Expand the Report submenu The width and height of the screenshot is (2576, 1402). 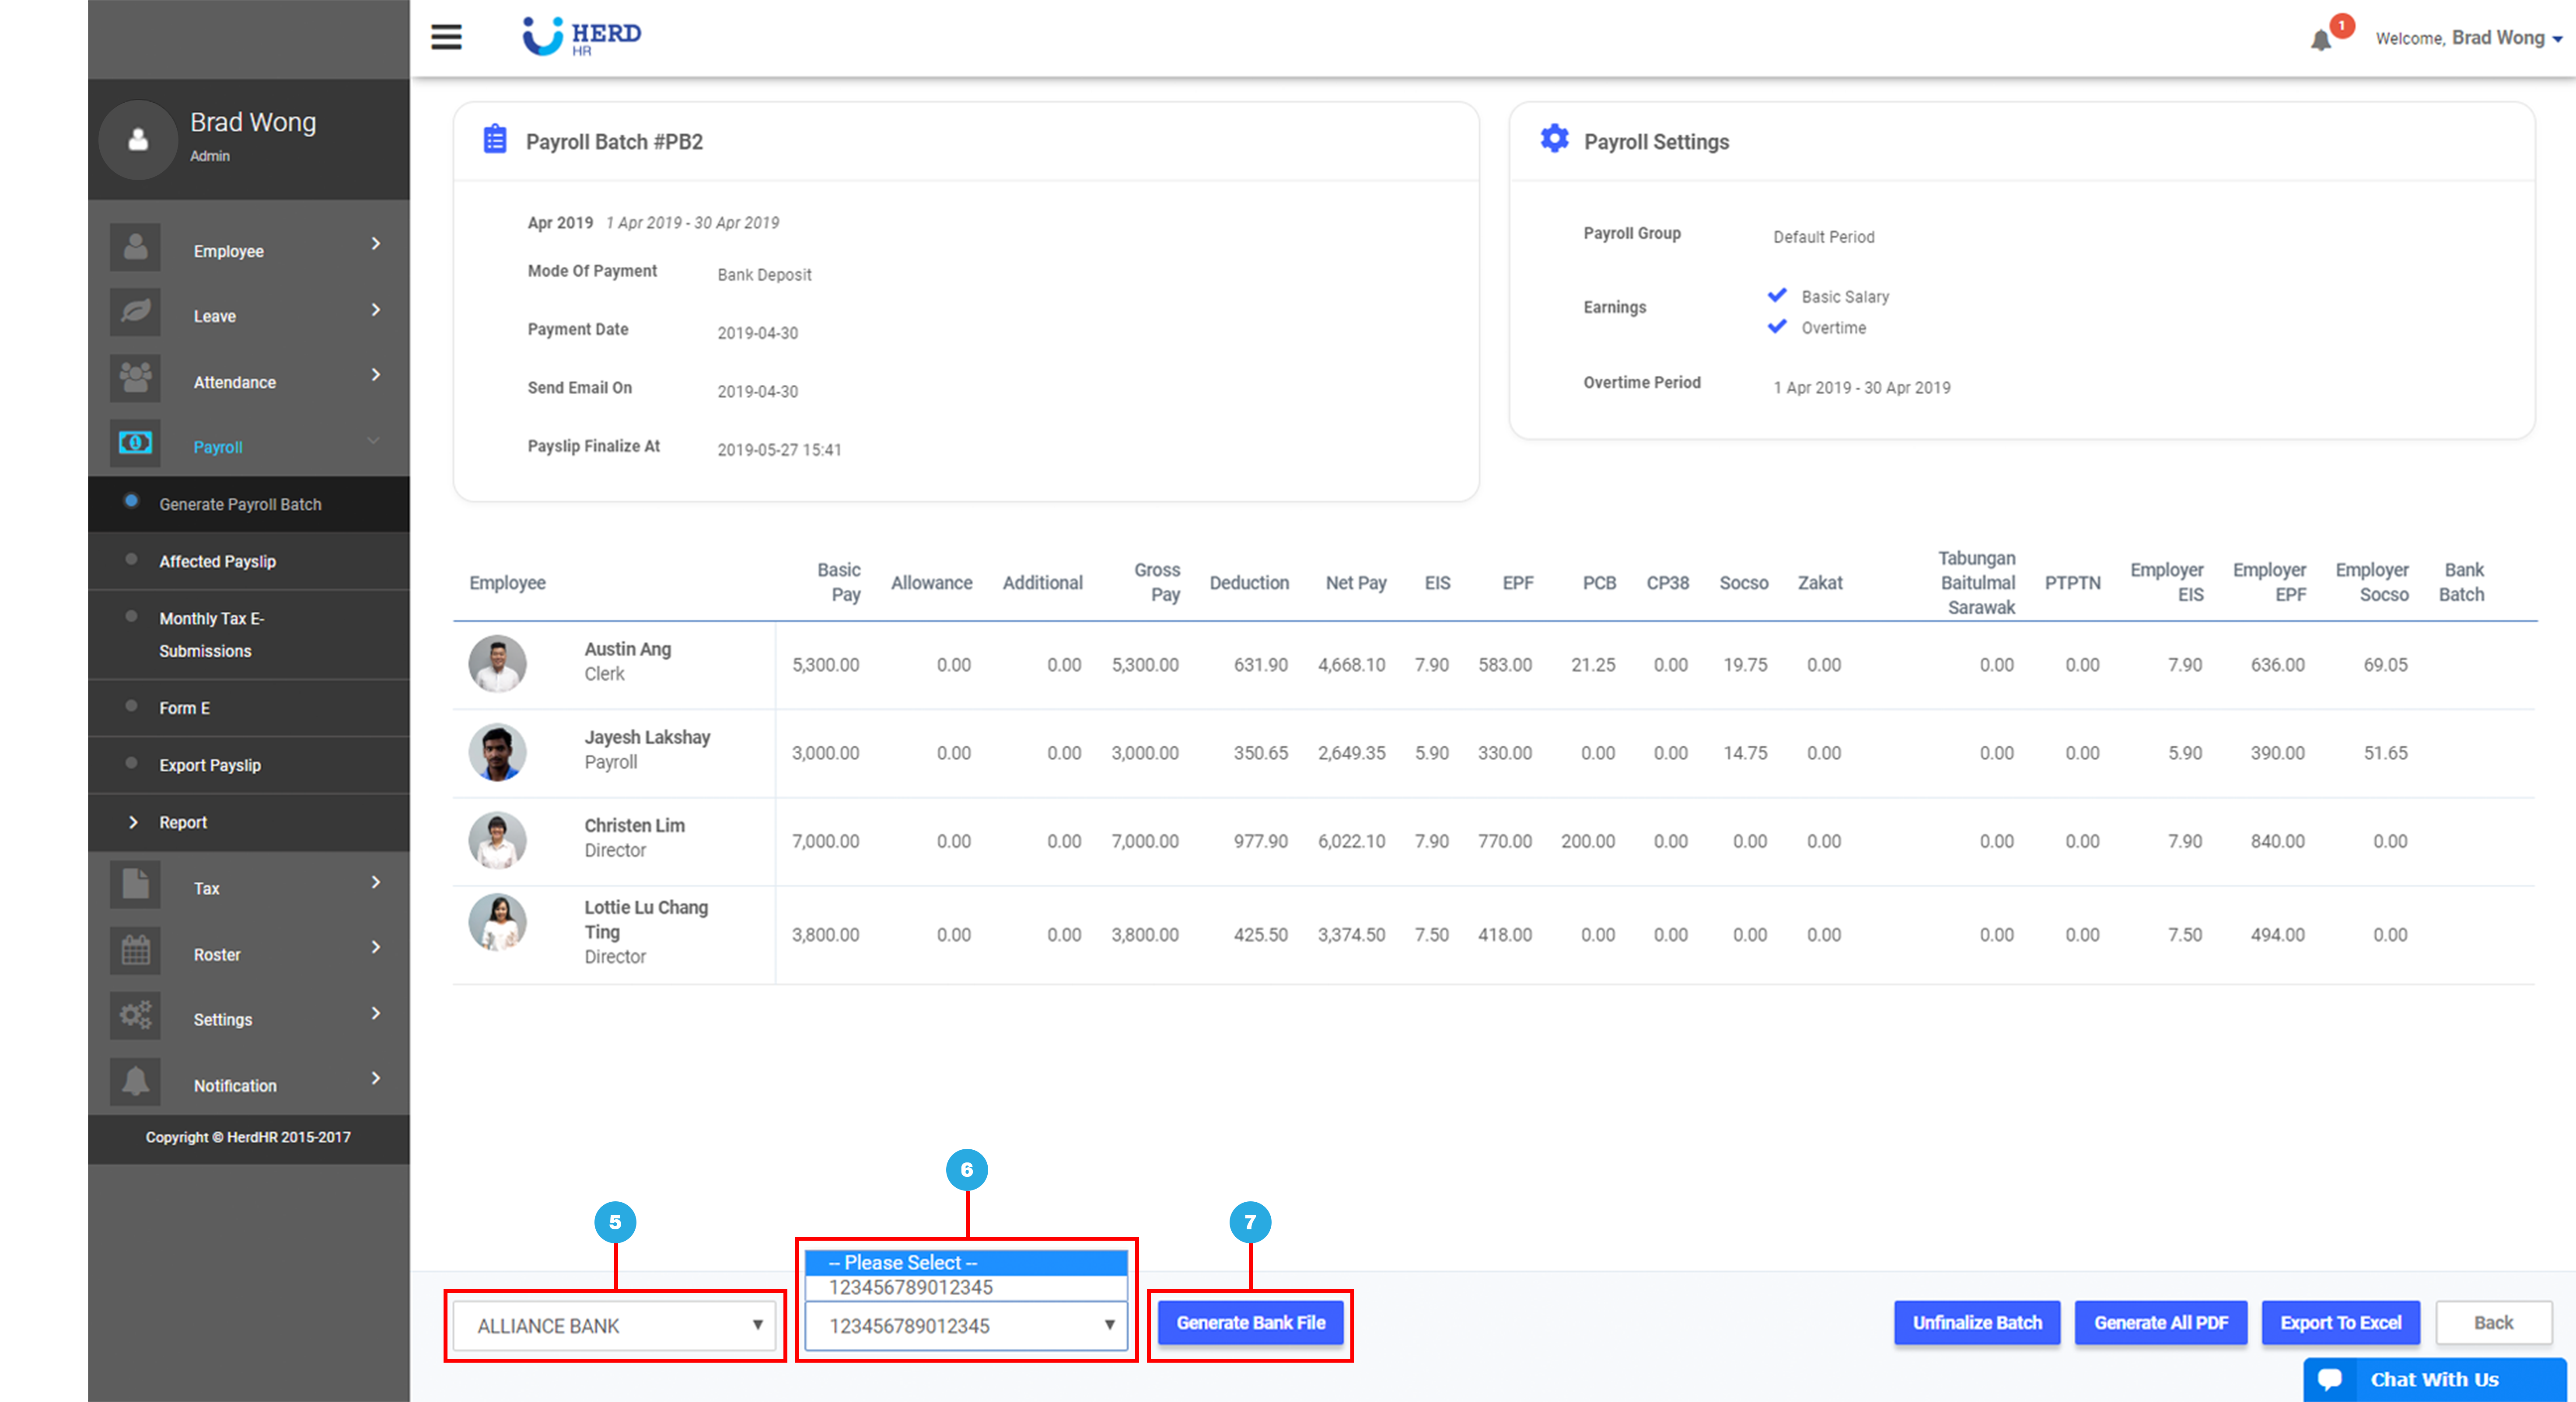click(183, 822)
